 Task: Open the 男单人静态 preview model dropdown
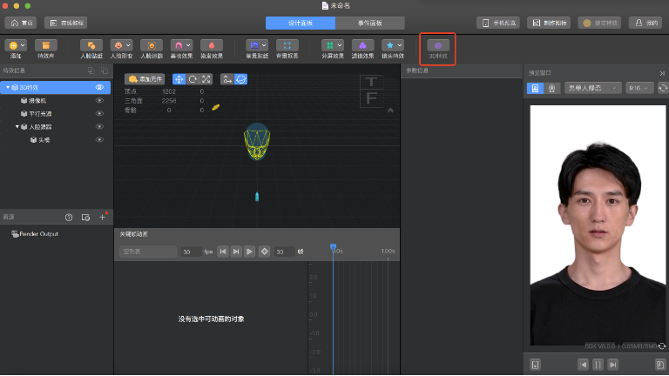coord(592,88)
